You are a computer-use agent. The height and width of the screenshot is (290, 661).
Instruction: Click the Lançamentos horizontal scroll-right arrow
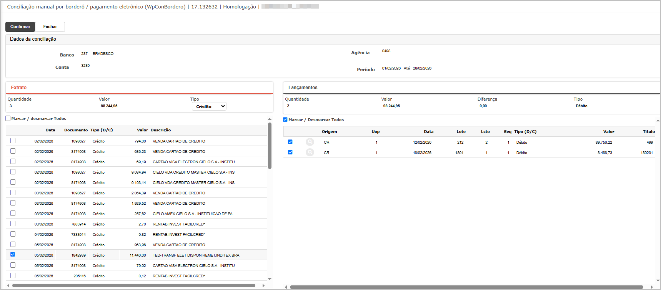click(651, 287)
